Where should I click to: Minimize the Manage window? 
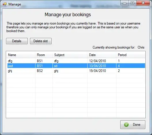[x=125, y=3]
